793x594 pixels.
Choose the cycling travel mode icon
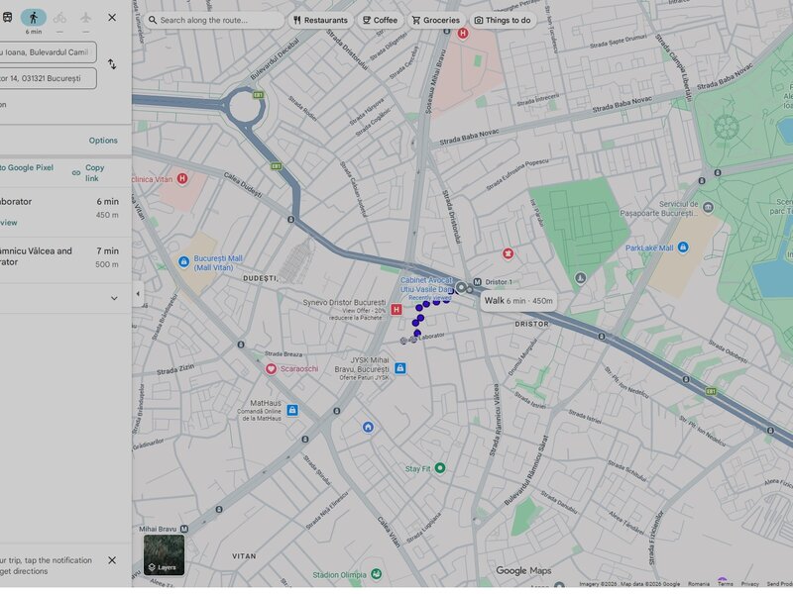click(59, 18)
